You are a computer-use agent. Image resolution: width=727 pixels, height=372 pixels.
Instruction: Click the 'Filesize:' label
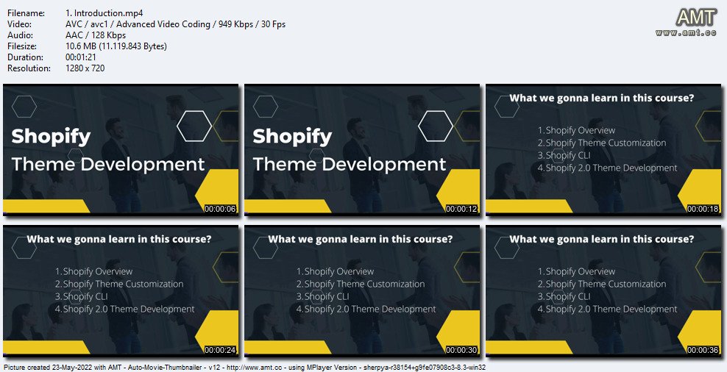(22, 46)
